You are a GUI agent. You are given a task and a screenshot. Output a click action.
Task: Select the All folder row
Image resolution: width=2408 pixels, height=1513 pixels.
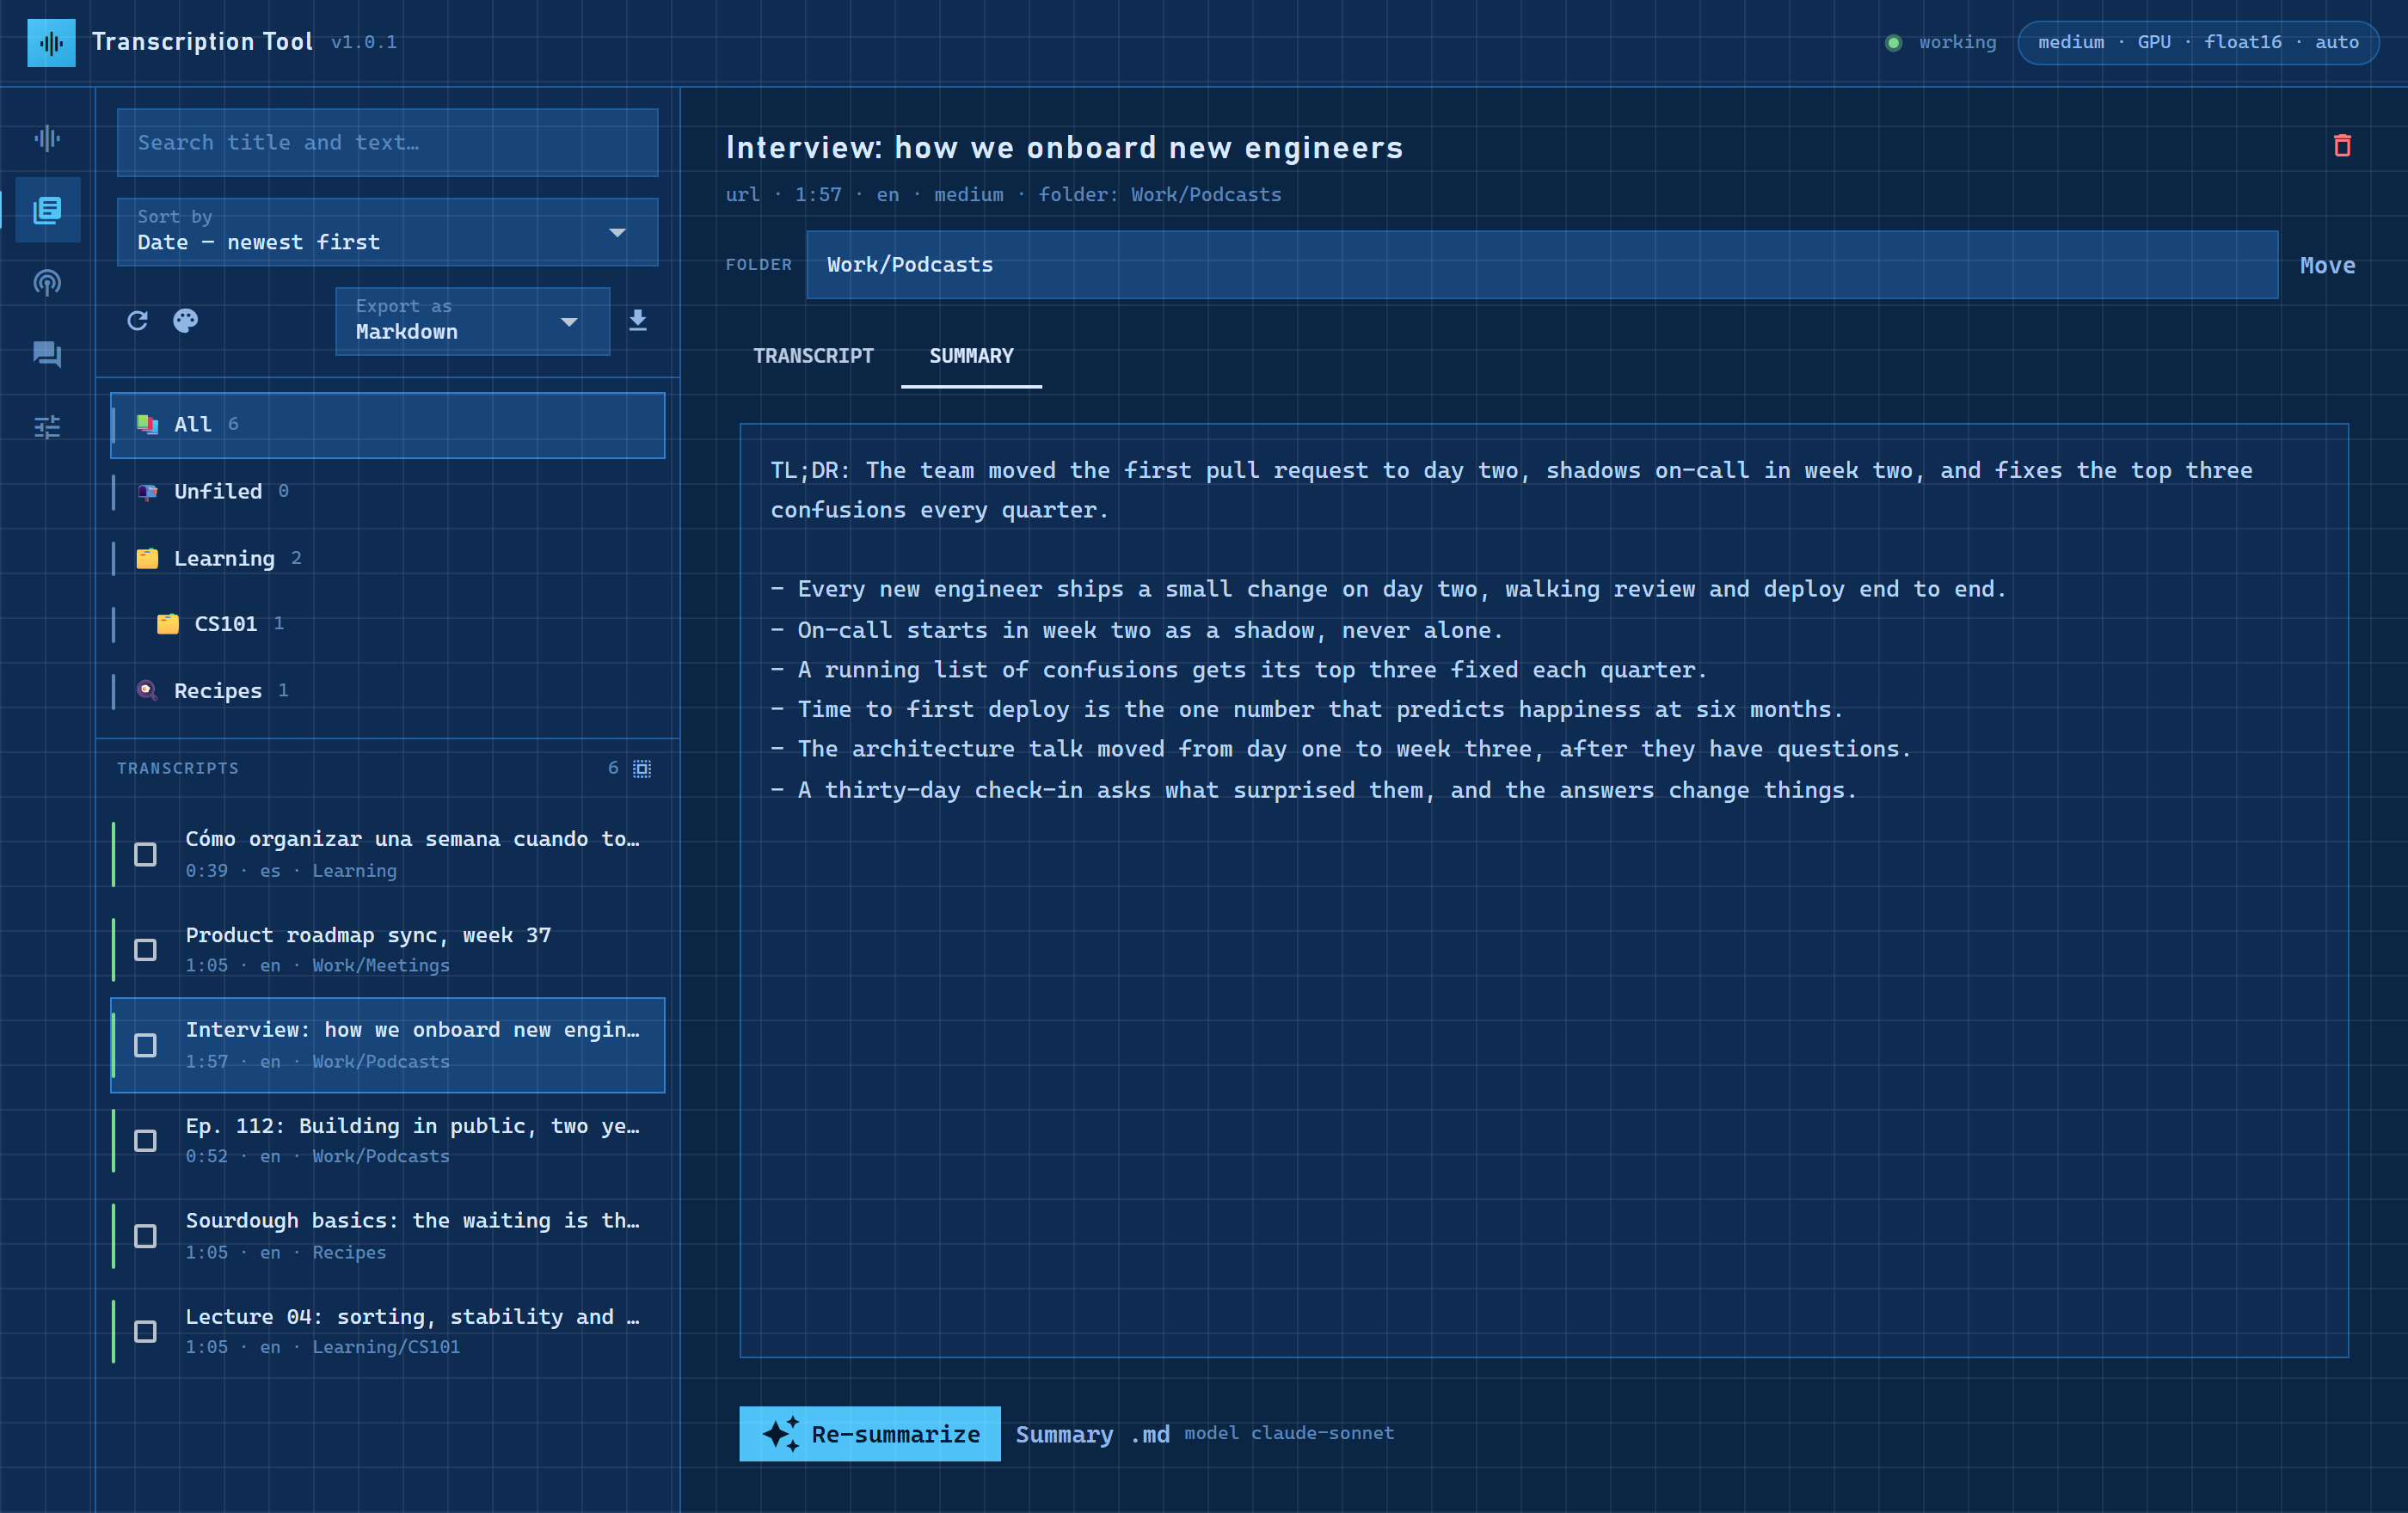(x=387, y=425)
